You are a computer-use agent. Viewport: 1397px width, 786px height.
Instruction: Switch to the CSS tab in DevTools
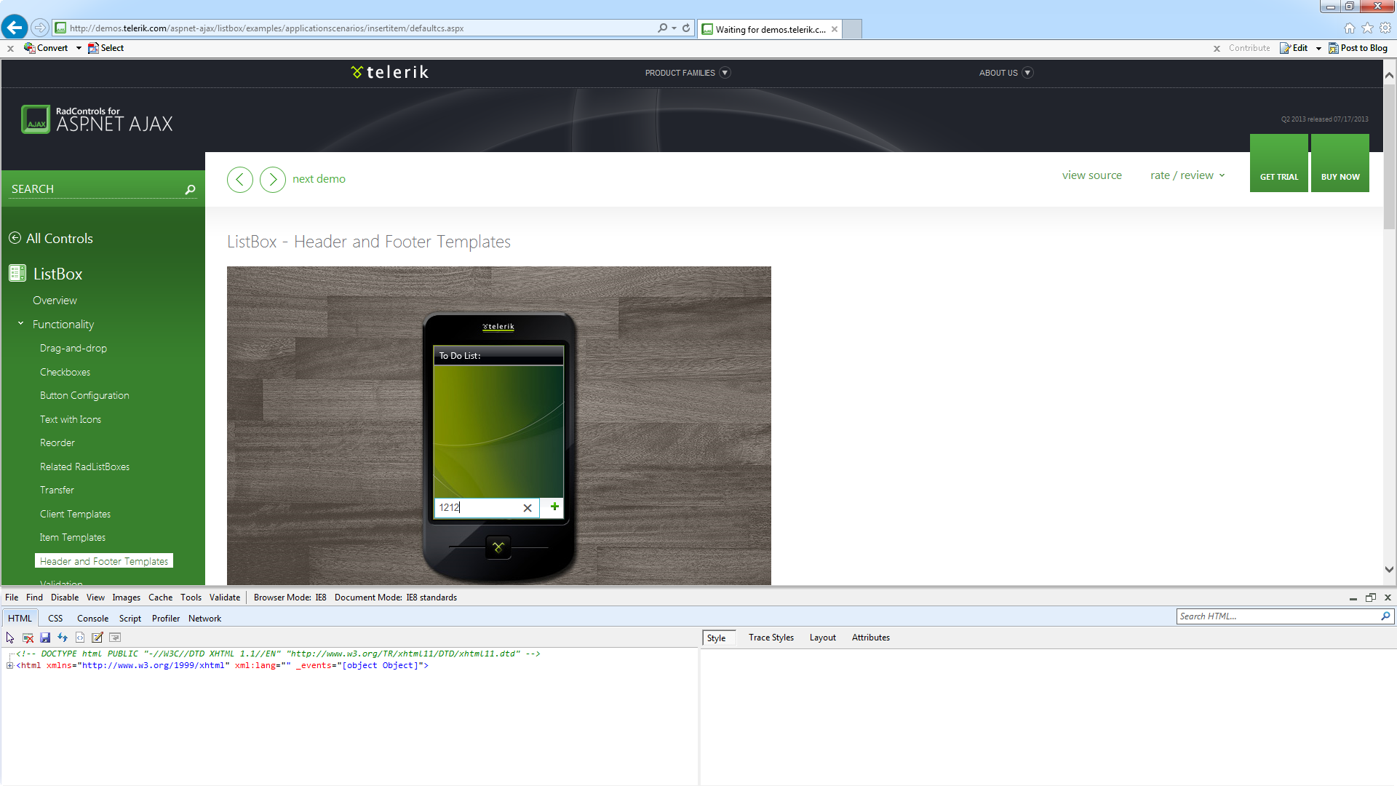point(55,619)
